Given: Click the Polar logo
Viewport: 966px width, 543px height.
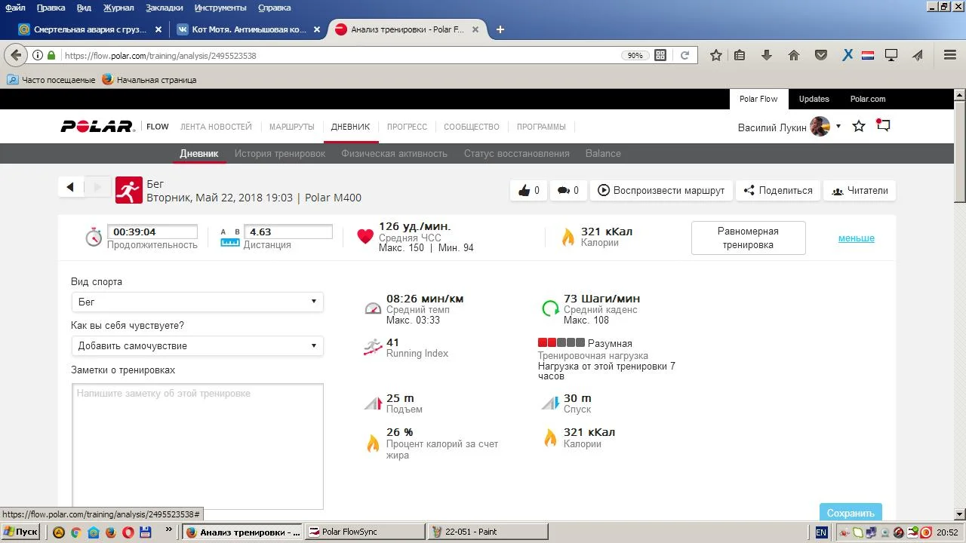Looking at the screenshot, I should [97, 127].
